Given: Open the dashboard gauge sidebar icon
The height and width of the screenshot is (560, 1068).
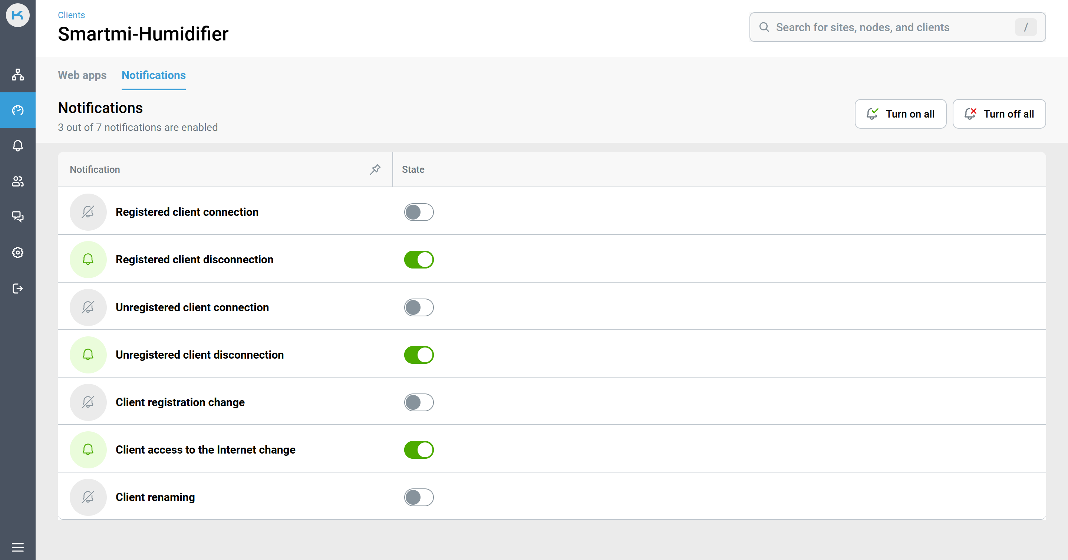Looking at the screenshot, I should 17,110.
